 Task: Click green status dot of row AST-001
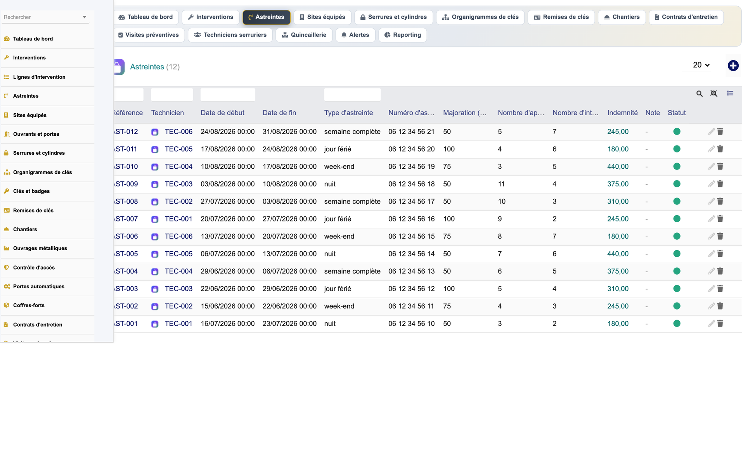pyautogui.click(x=677, y=323)
